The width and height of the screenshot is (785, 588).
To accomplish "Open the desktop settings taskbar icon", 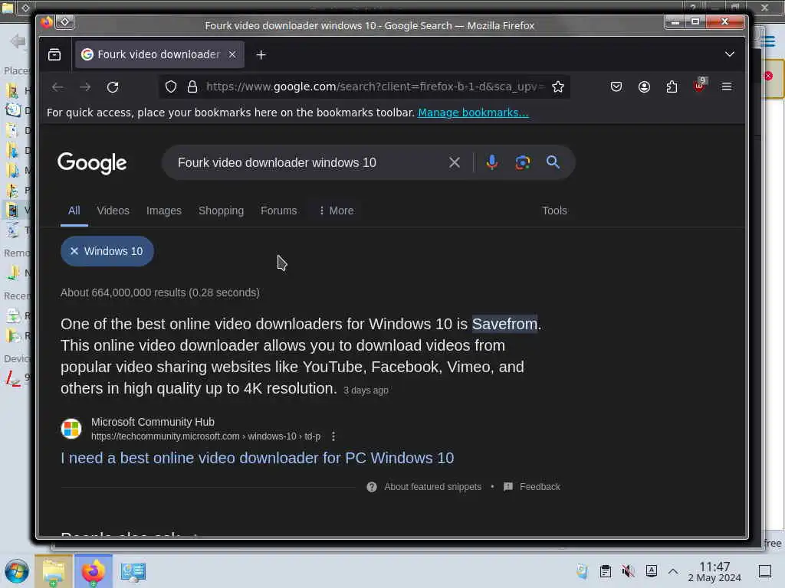I will pos(133,571).
